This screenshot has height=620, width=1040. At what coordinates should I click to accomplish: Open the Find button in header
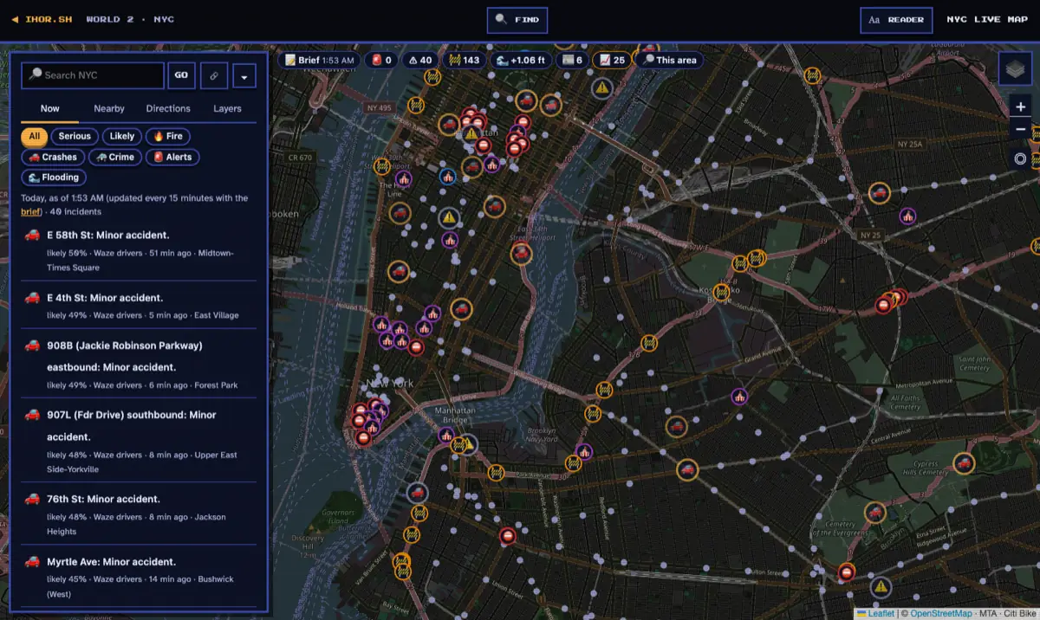(517, 20)
